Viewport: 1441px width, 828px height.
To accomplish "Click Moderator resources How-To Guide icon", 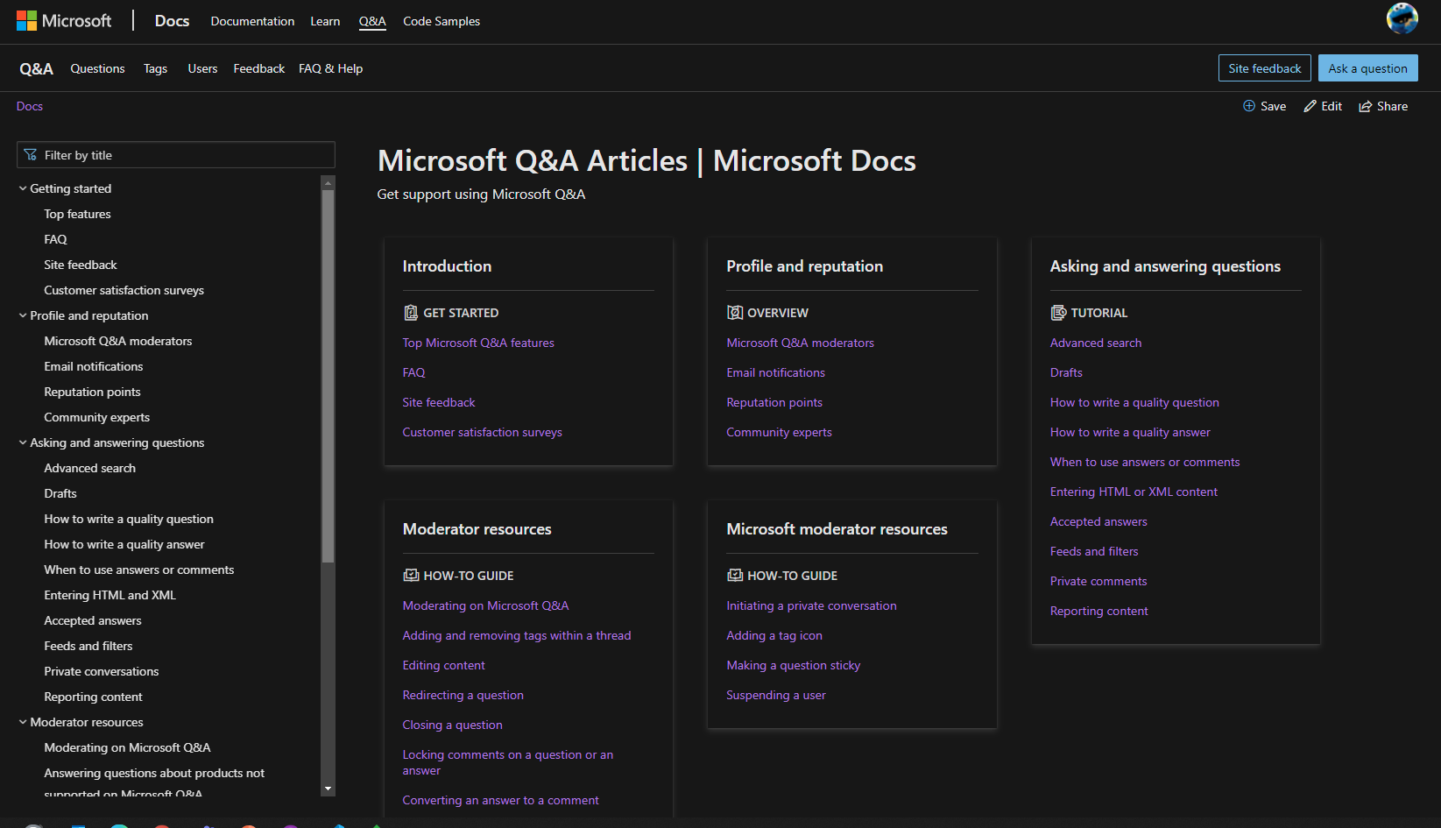I will [x=410, y=576].
